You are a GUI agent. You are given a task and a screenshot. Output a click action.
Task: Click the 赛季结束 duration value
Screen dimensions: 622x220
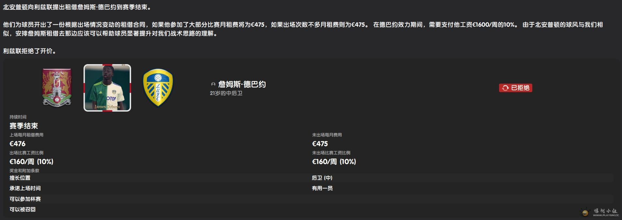tap(23, 126)
